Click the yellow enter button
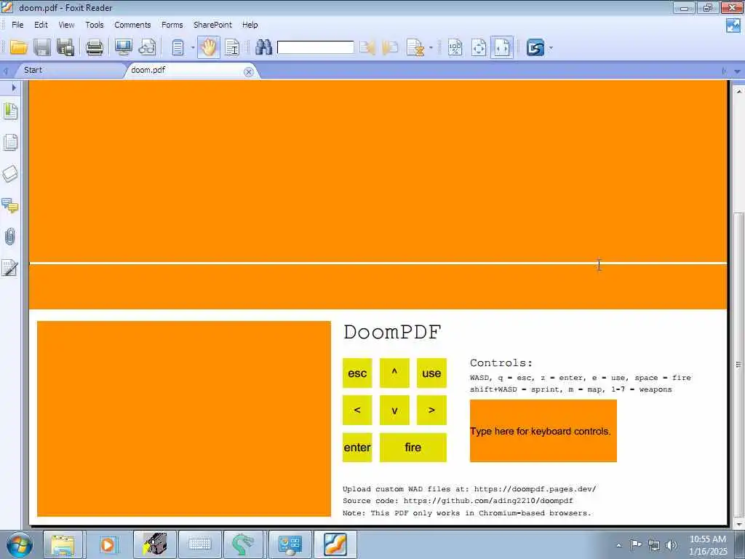Image resolution: width=745 pixels, height=559 pixels. [x=357, y=448]
